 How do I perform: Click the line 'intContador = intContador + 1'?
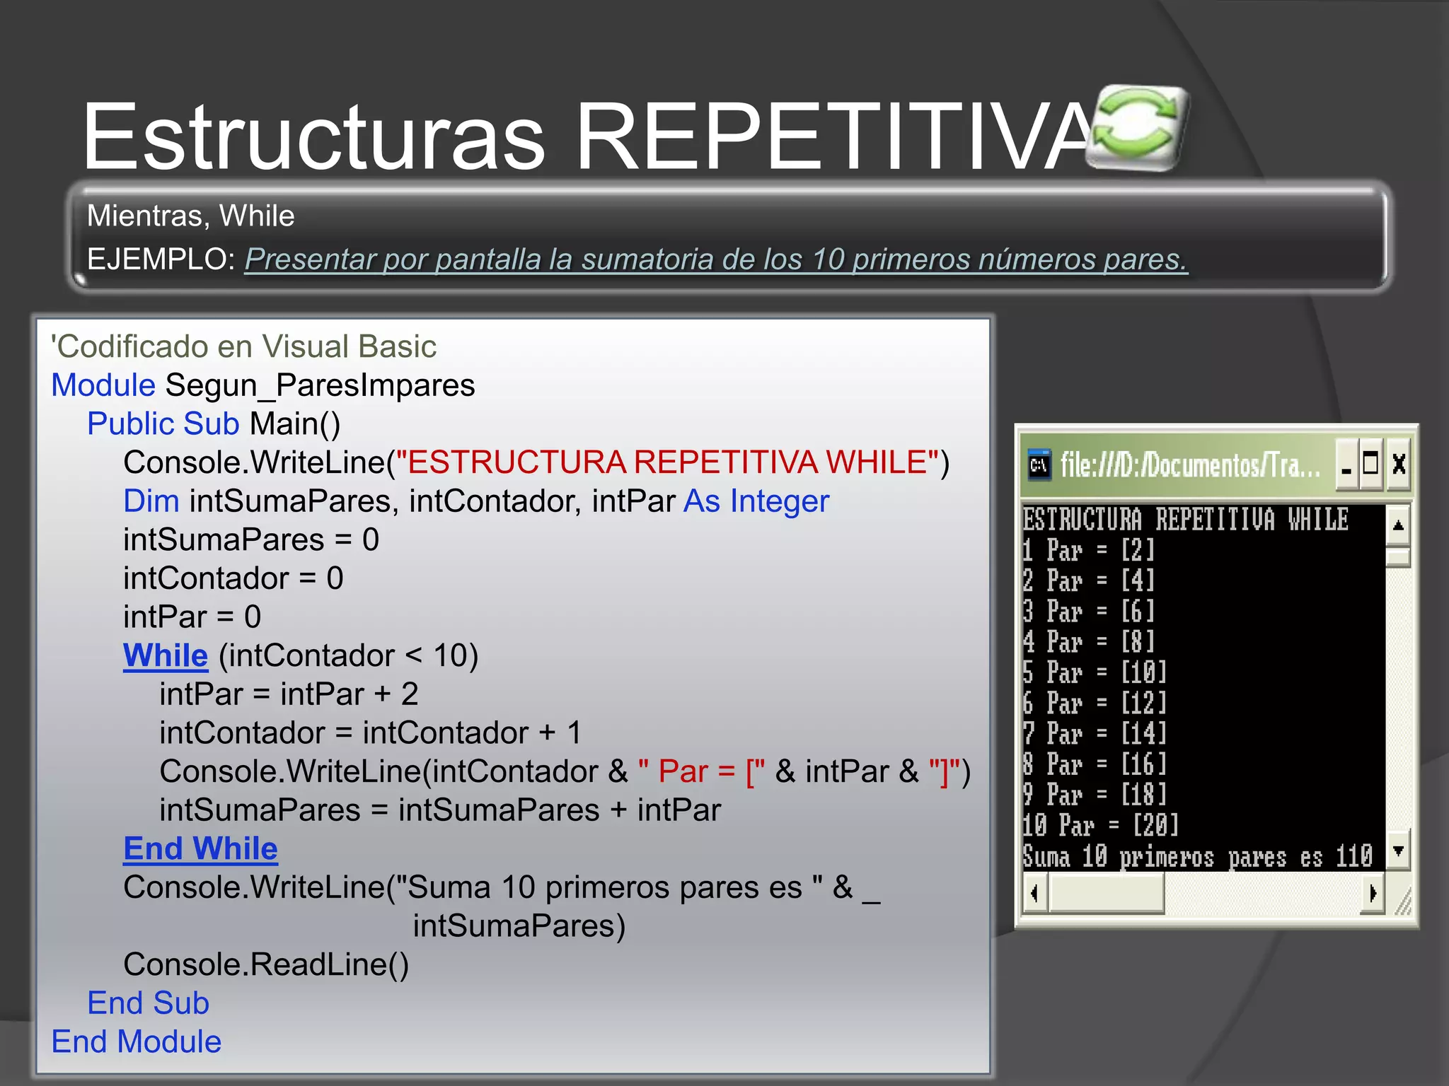coord(371,732)
